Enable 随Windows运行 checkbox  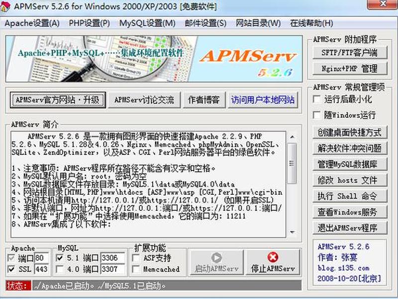317,115
